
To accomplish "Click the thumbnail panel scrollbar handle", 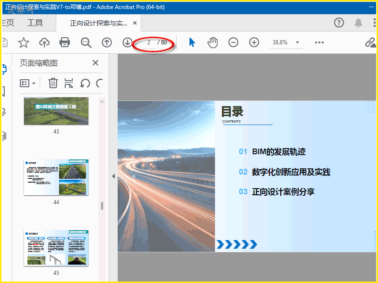I will click(x=102, y=206).
